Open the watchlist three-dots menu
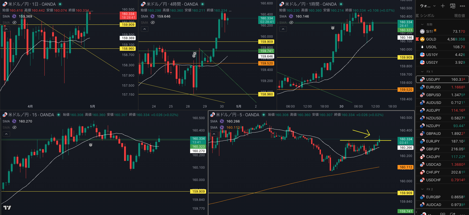 (462, 6)
